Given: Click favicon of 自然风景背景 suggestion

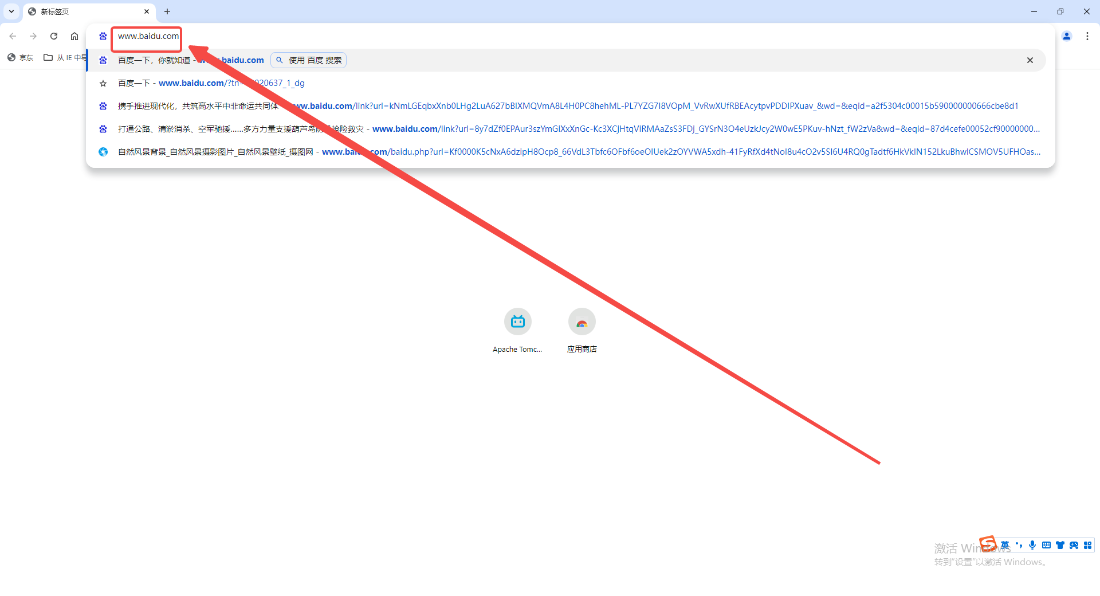Looking at the screenshot, I should pyautogui.click(x=103, y=152).
